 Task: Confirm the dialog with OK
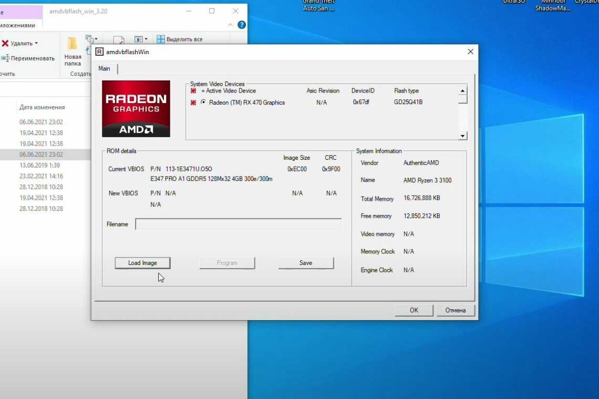(x=414, y=310)
